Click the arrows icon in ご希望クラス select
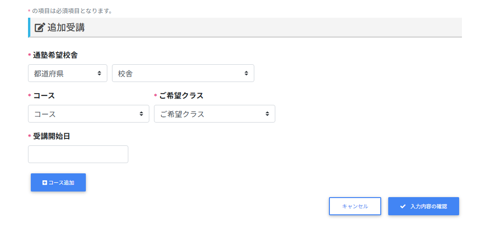The image size is (489, 226). pos(267,114)
